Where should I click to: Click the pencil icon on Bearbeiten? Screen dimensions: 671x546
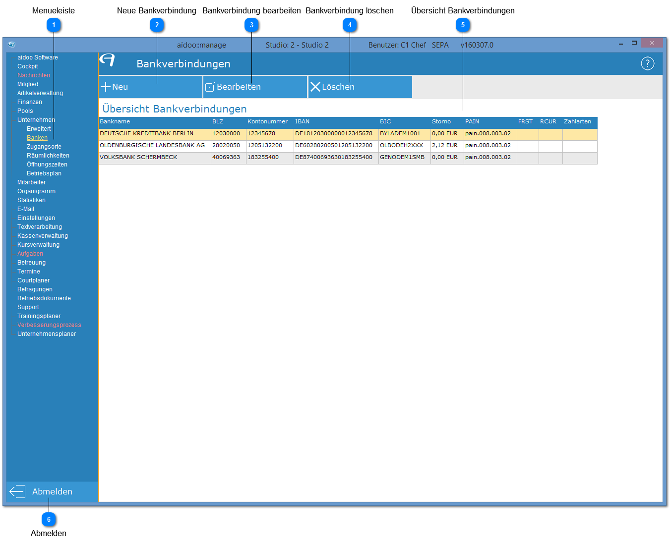210,87
